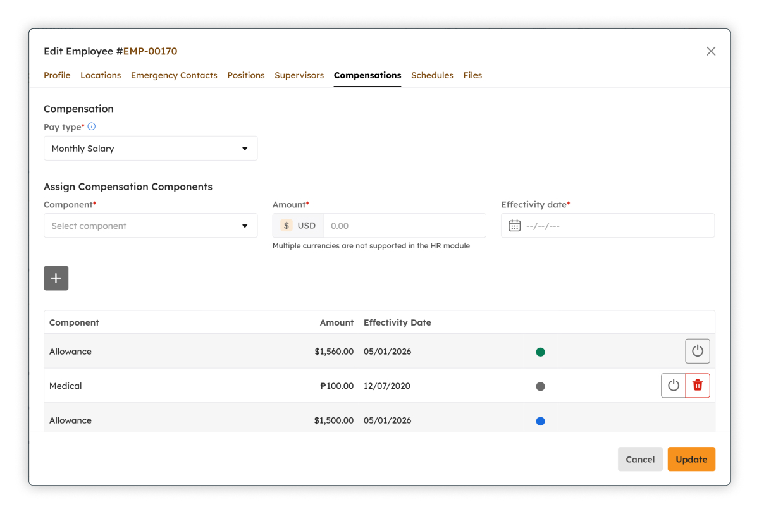Click the calendar icon in Effectivity date
This screenshot has width=759, height=514.
(515, 226)
